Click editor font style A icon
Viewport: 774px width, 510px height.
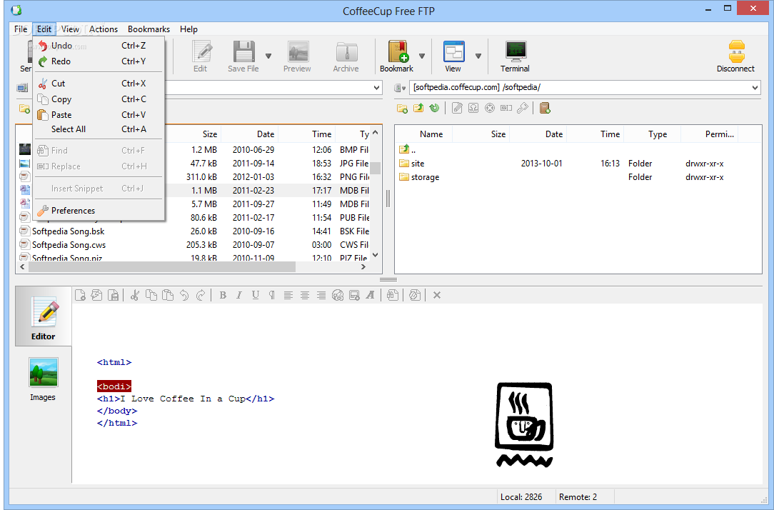[x=370, y=295]
